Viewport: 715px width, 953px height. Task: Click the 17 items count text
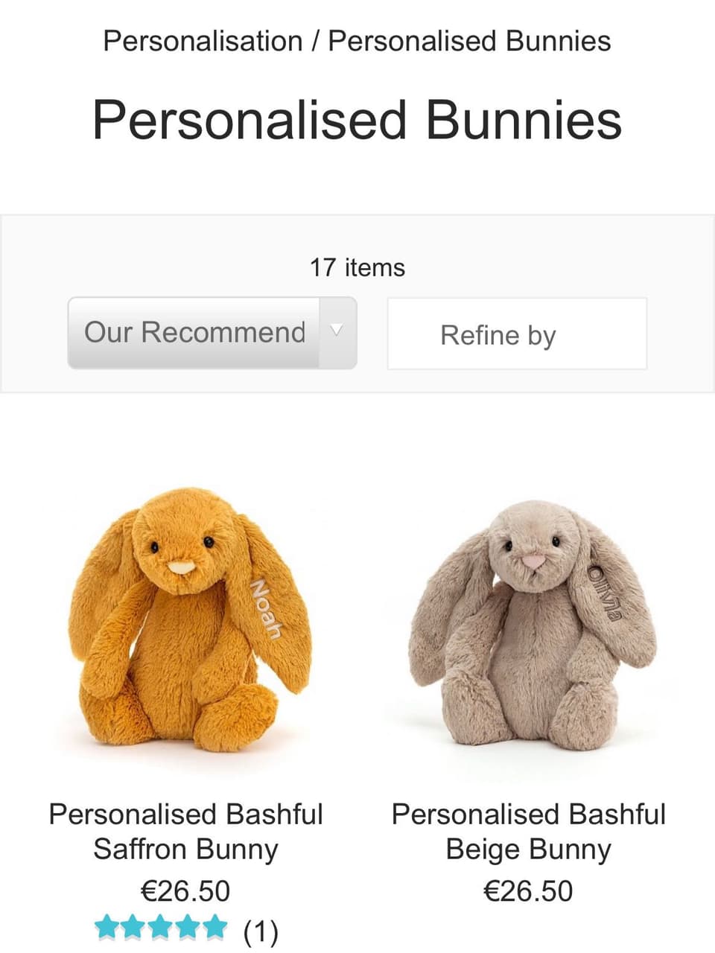pos(357,267)
